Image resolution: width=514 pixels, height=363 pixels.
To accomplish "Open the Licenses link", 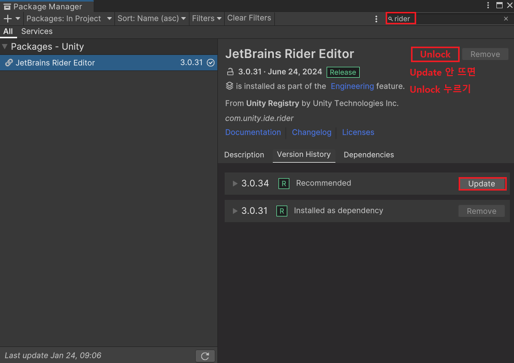I will [x=358, y=132].
